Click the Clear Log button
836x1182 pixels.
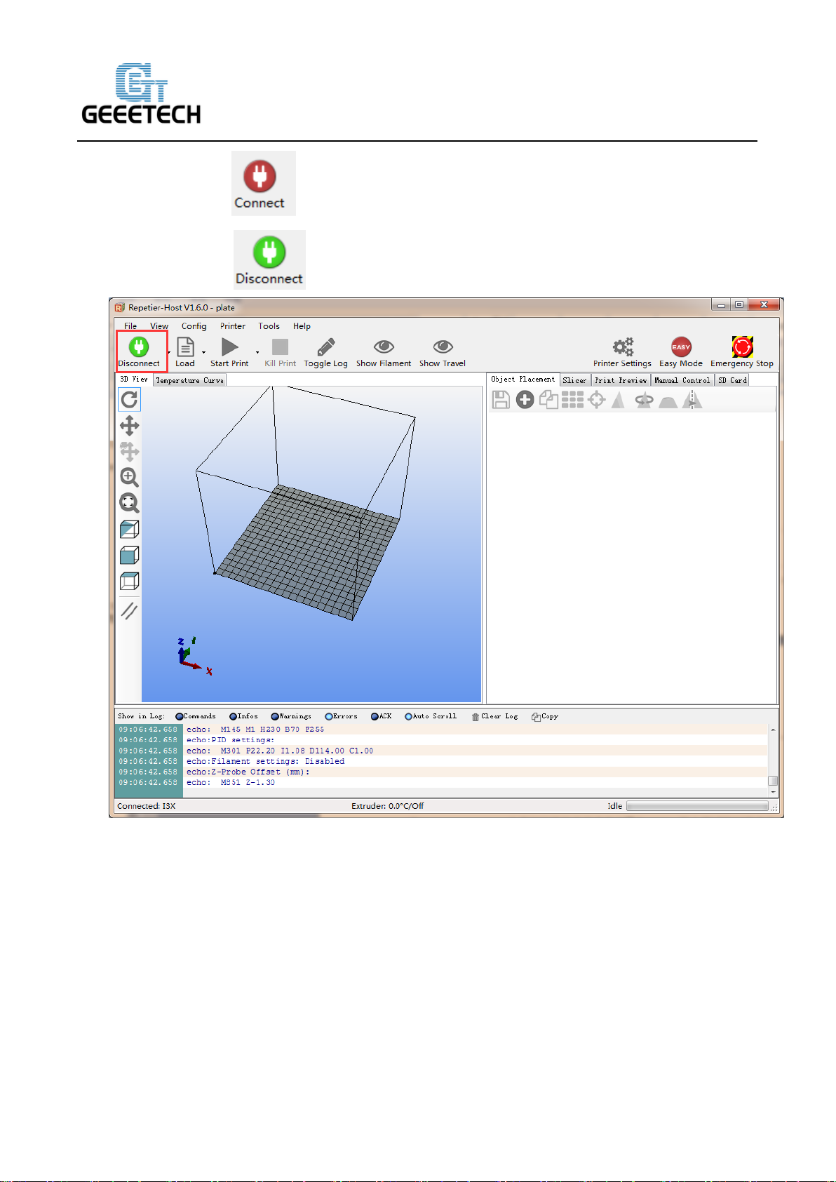click(x=495, y=716)
